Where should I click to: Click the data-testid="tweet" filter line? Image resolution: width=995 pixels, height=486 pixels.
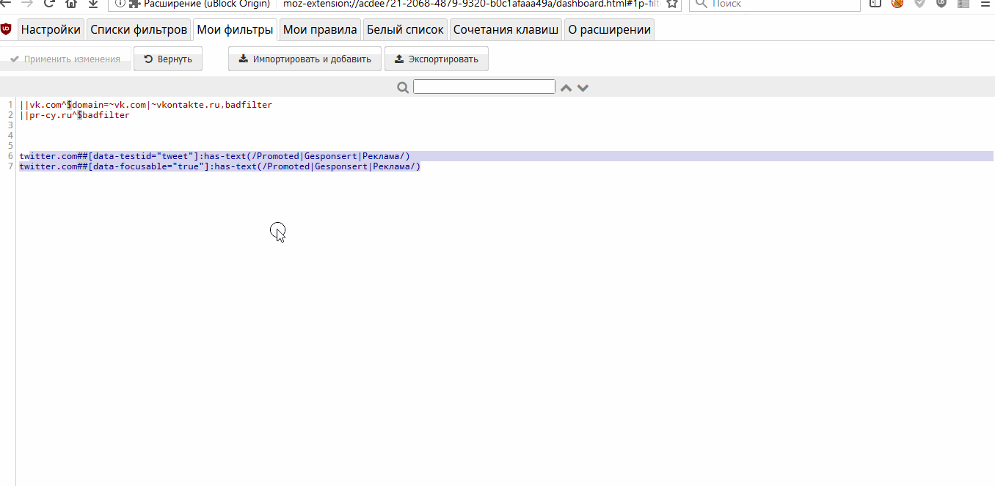tap(214, 156)
